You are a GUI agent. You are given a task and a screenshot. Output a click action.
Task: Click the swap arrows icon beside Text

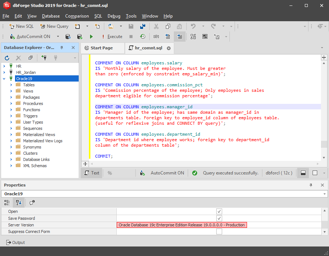110,173
